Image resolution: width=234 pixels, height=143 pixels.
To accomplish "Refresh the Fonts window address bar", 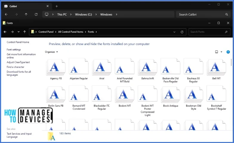I will click(x=182, y=32).
